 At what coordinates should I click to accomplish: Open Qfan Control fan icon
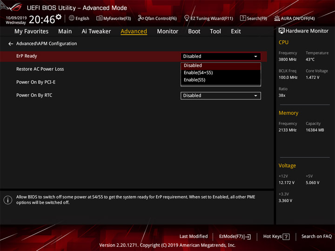[141, 18]
